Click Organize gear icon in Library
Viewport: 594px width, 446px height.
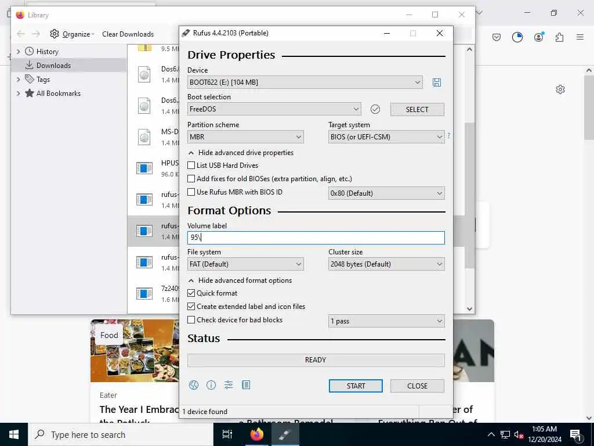(x=55, y=34)
